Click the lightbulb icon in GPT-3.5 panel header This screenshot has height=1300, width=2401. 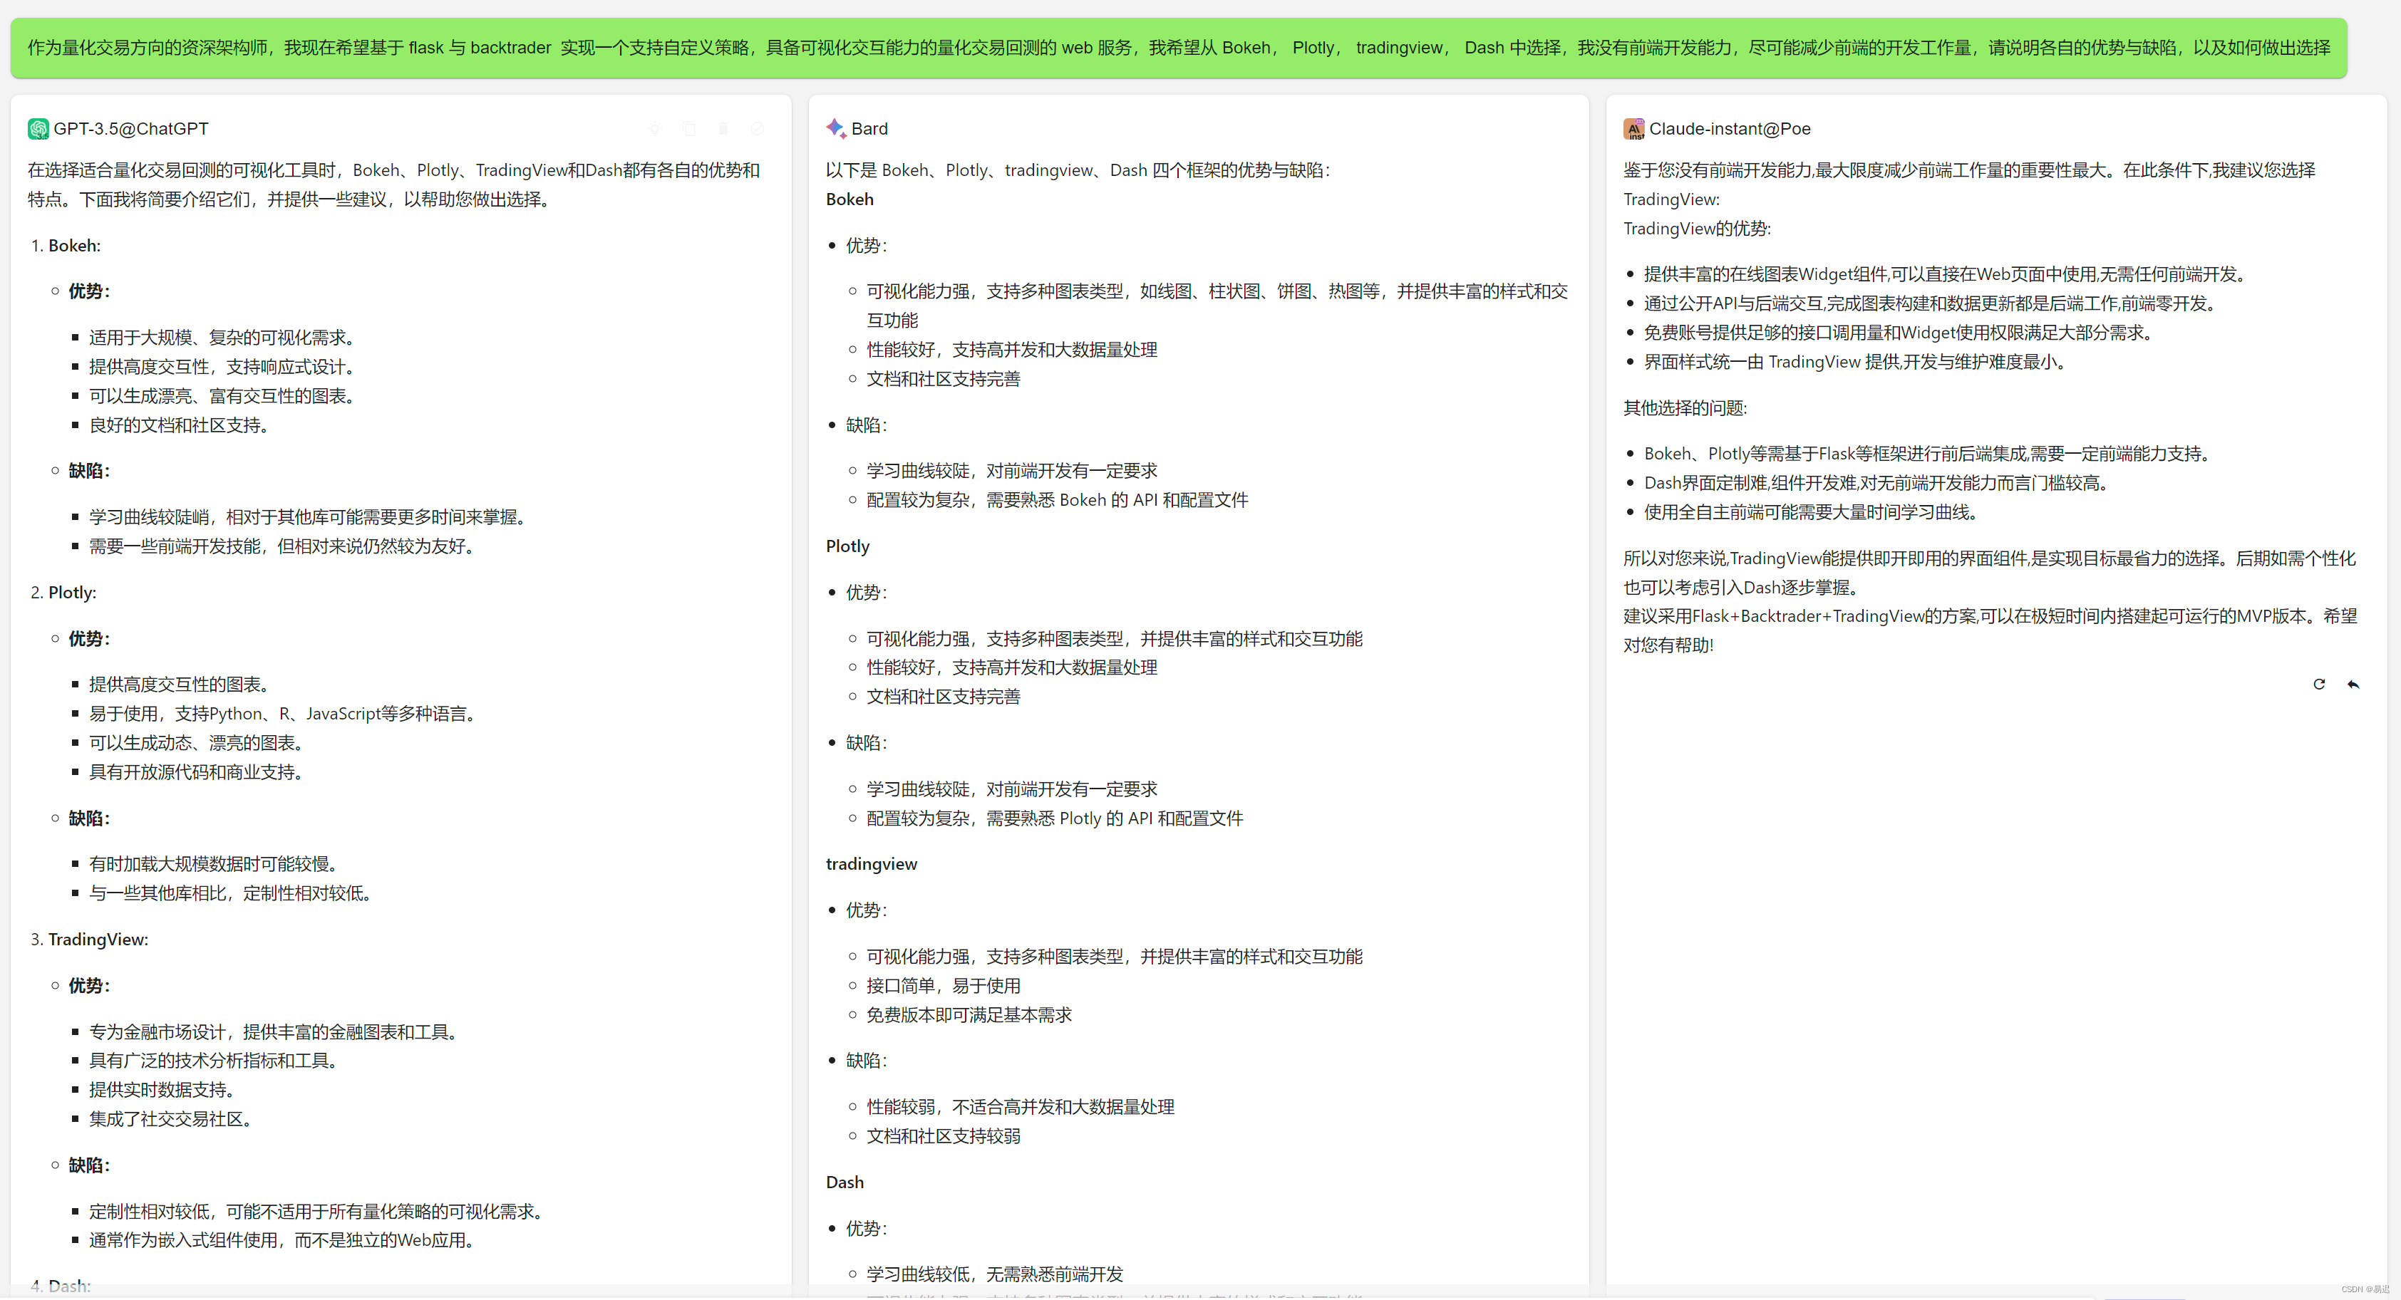coord(654,129)
